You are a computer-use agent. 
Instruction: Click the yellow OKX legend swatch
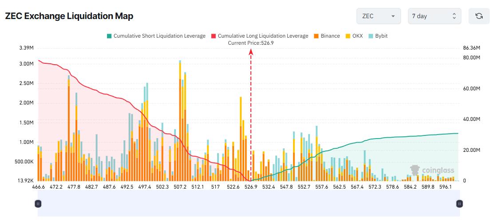click(x=348, y=36)
